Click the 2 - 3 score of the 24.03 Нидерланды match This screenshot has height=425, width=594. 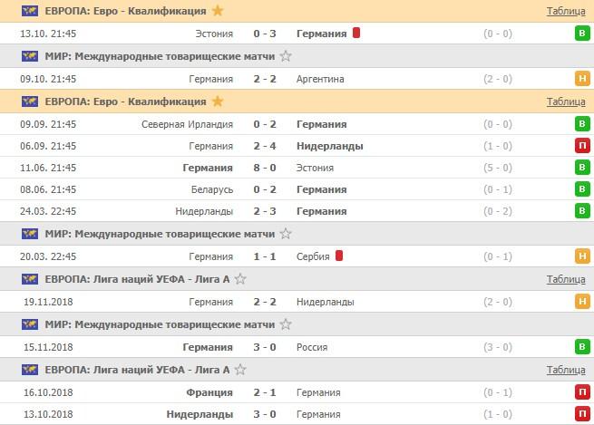pyautogui.click(x=265, y=211)
